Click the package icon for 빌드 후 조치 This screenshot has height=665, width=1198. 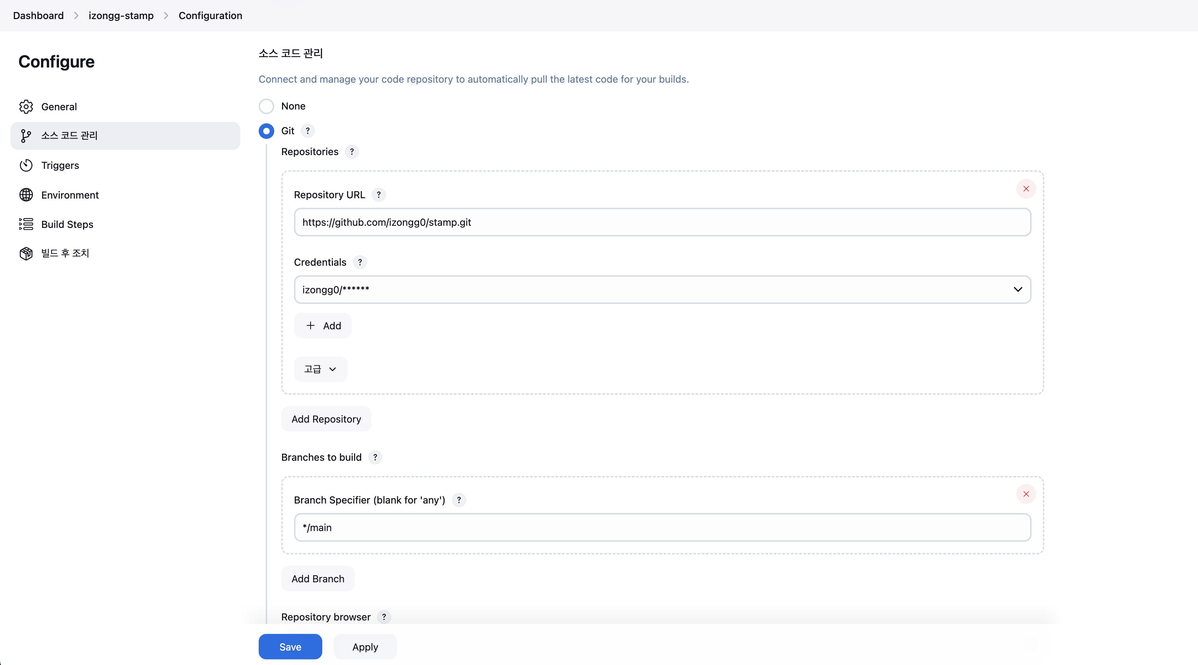pos(26,253)
